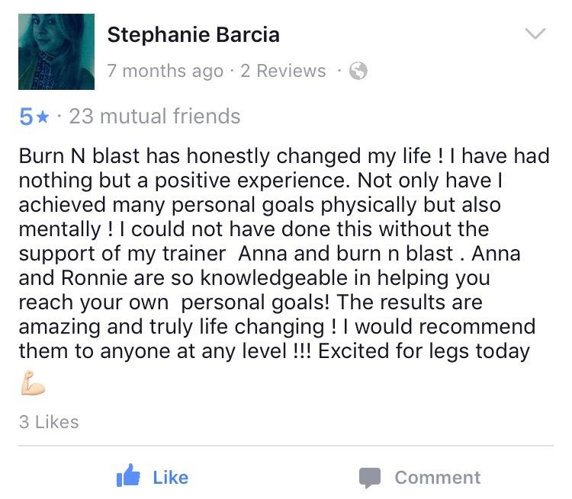Click the blue star rating icon
The height and width of the screenshot is (499, 572).
coord(43,117)
